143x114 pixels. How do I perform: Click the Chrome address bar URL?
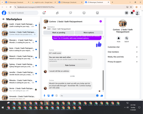36,7
